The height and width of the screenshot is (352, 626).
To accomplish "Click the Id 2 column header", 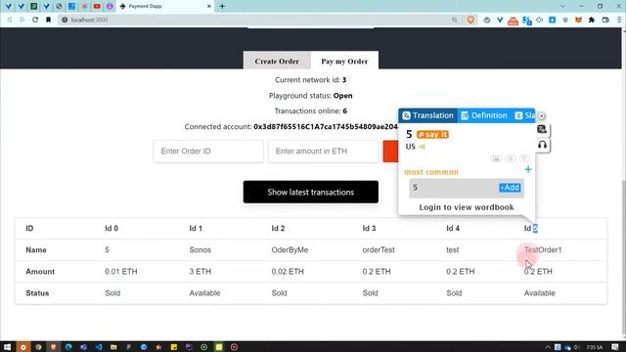I will tap(278, 228).
